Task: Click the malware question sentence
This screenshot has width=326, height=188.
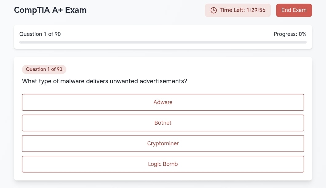Action: pos(105,81)
